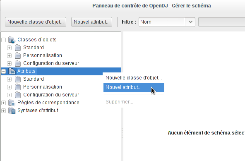Click the Règles de correspondance icon
Screen dimensions: 245x161
[x=12, y=103]
